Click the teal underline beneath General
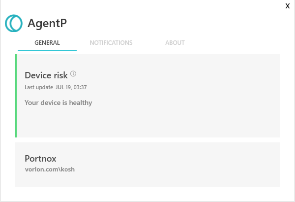 coord(47,51)
